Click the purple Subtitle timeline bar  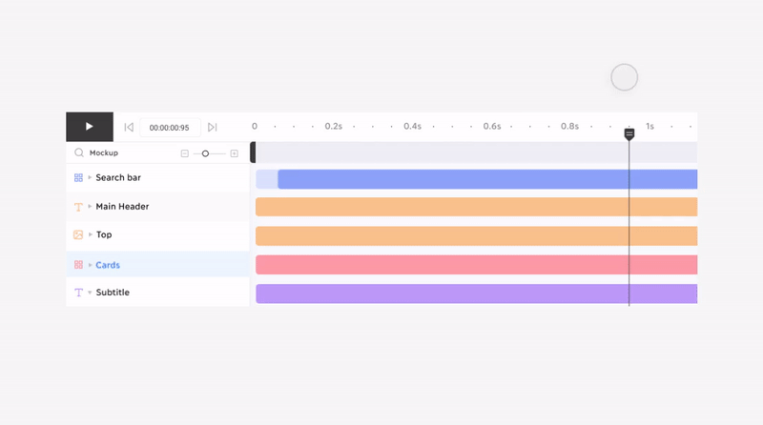476,293
